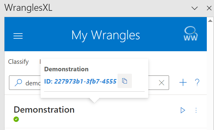This screenshot has width=214, height=130.
Task: Add a new wrangle with plus icon
Action: point(183,83)
